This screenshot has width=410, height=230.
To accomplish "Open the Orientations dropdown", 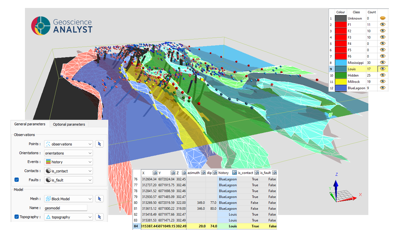I will (x=69, y=153).
